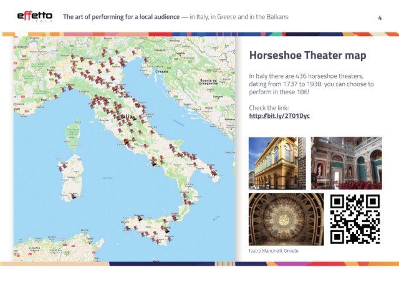Click the Bosnia ed Erzegovina map label
Image resolution: width=399 pixels, height=282 pixels.
[x=208, y=82]
